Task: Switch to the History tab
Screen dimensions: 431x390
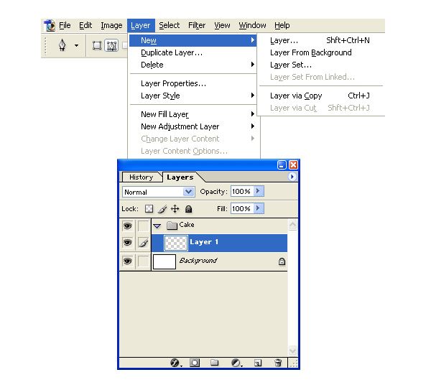Action: point(142,177)
